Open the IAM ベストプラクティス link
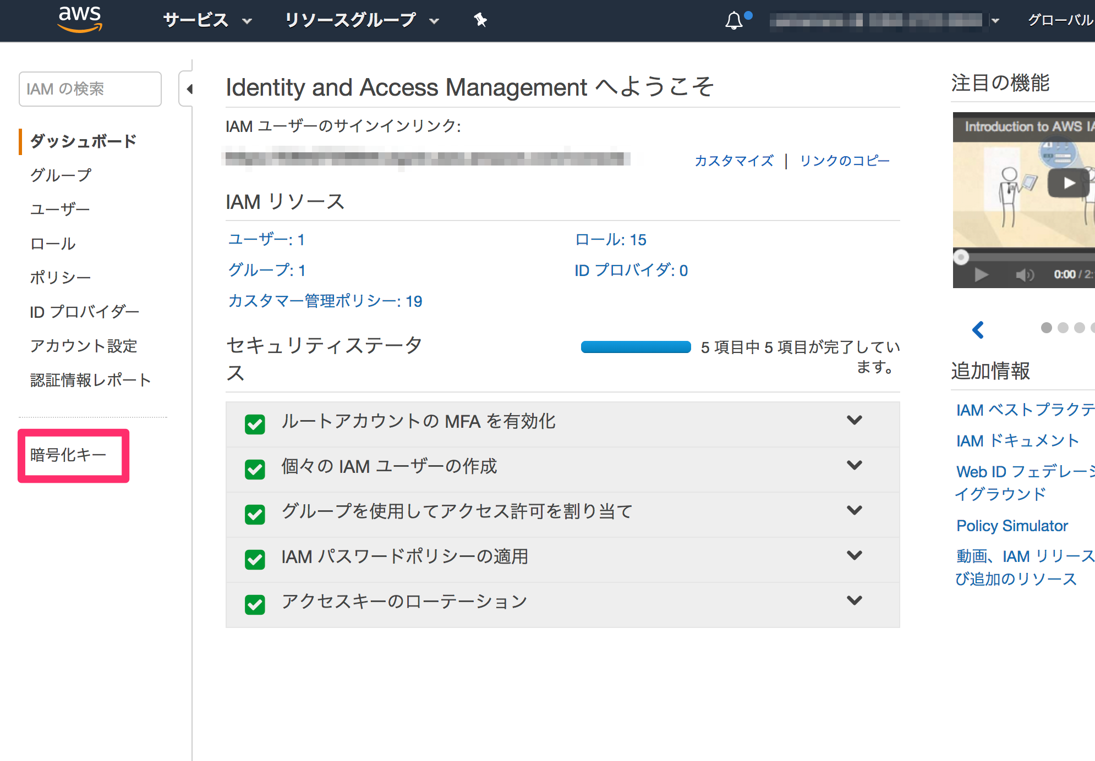The height and width of the screenshot is (761, 1095). coord(1026,410)
